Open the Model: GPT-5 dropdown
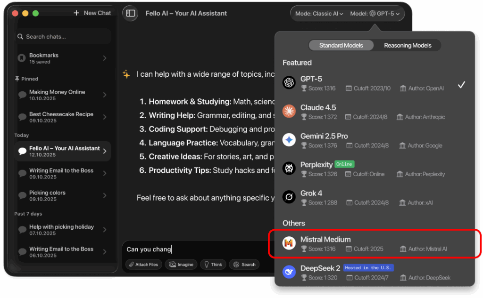483x298 pixels. click(375, 14)
